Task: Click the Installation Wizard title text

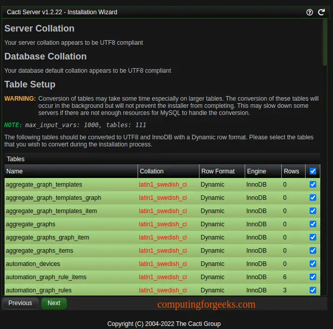Action: [x=62, y=12]
